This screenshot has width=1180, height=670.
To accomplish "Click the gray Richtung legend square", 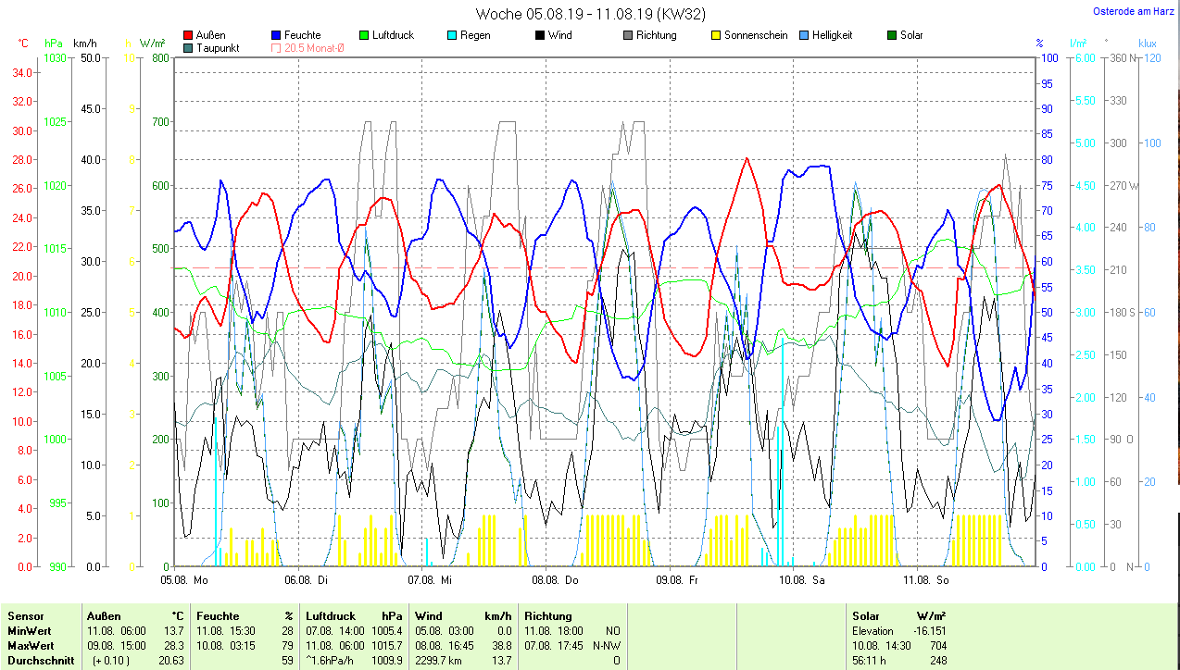I will [x=628, y=36].
